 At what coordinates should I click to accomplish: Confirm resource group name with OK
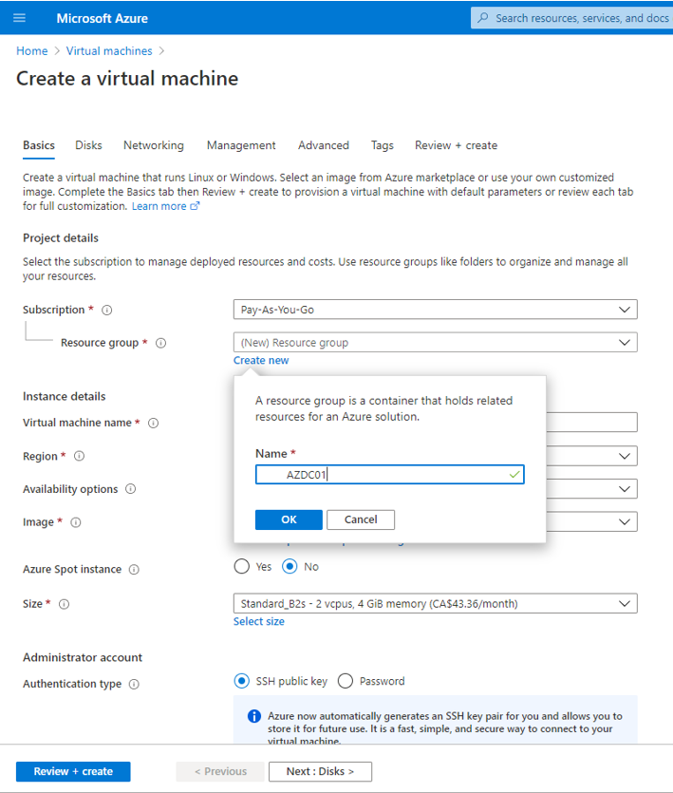289,519
